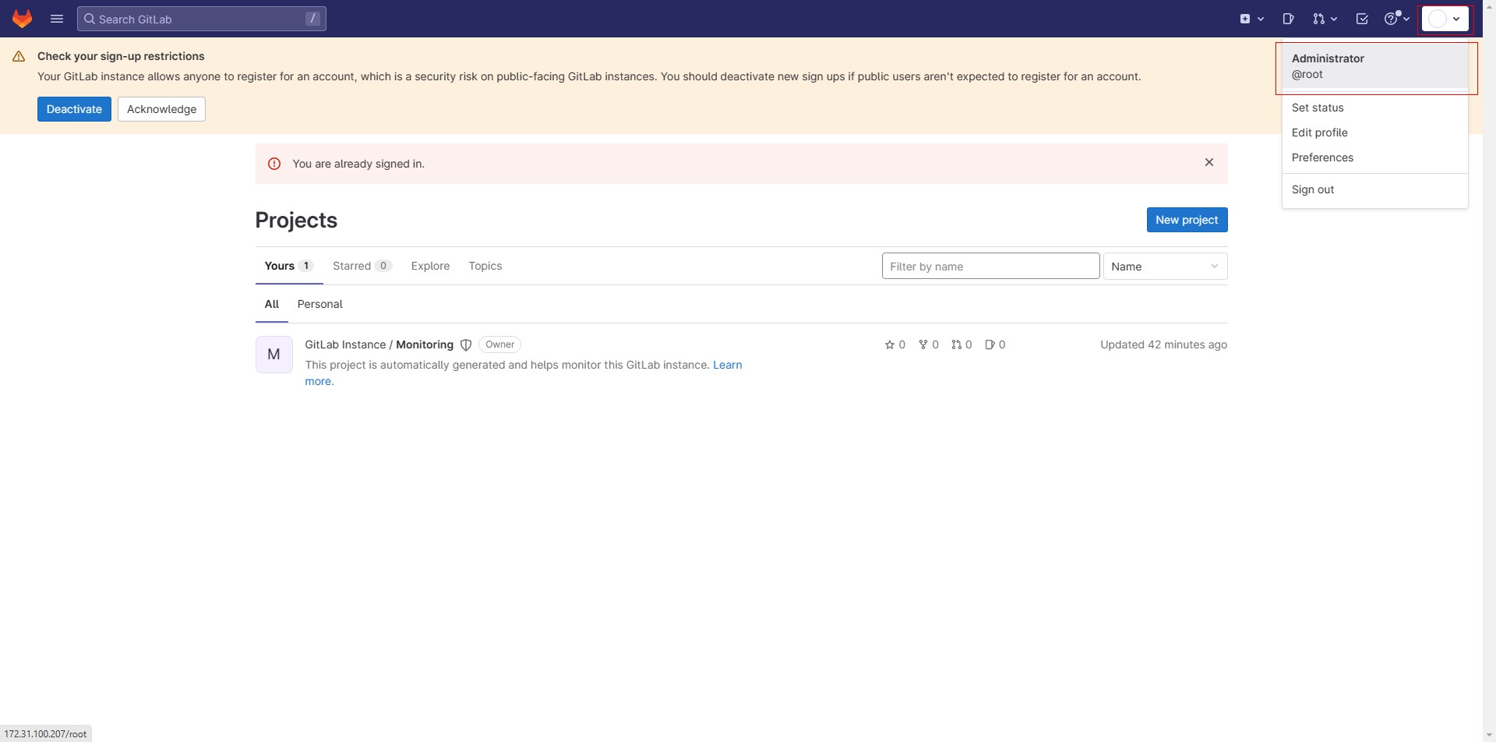
Task: Click the Projects heading
Action: (296, 220)
